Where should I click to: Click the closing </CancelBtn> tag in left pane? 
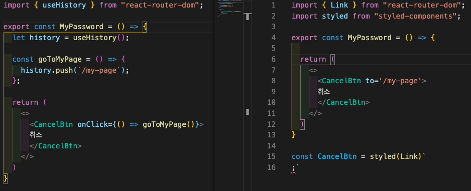56,146
